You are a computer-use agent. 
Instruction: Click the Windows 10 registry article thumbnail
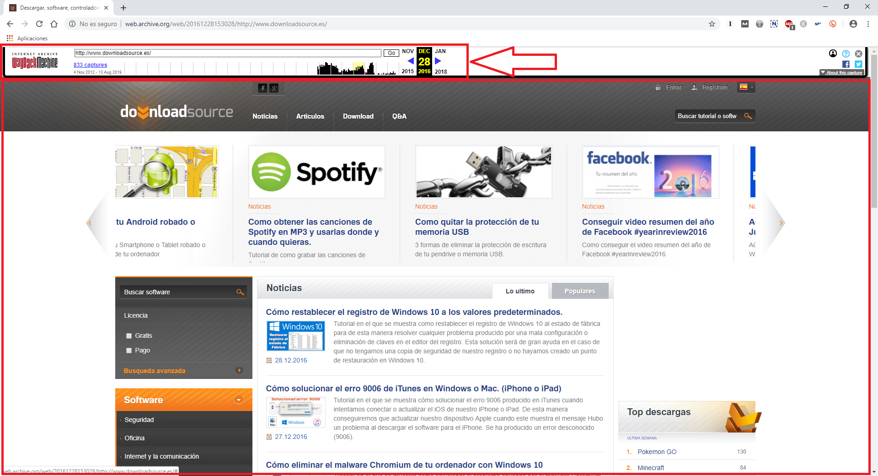(x=295, y=336)
